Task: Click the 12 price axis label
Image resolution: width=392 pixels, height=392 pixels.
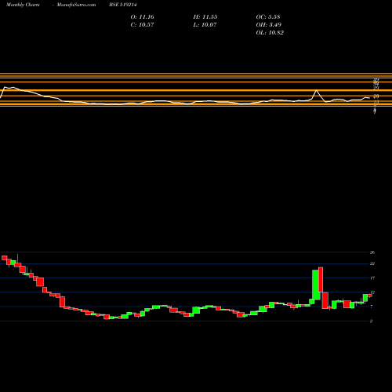Action: 372,292
